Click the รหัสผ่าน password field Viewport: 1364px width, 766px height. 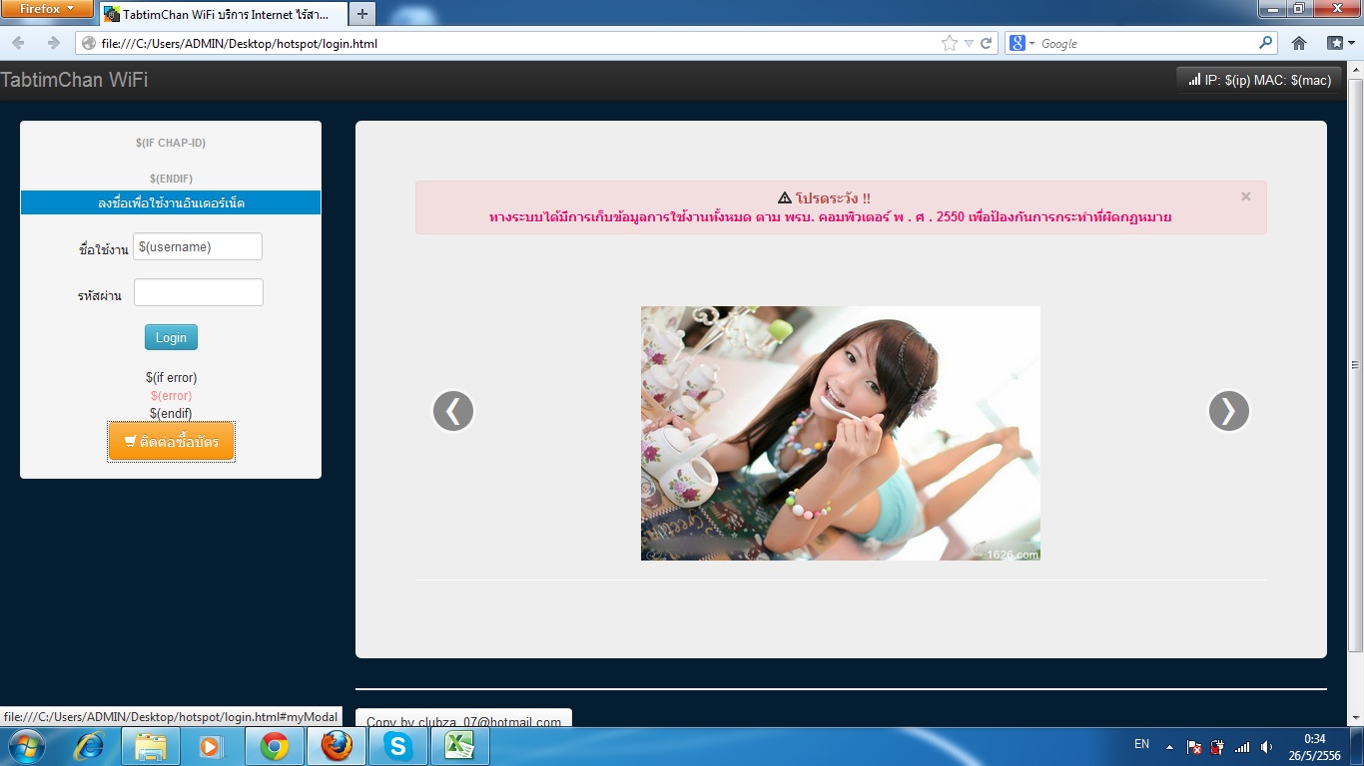[199, 292]
